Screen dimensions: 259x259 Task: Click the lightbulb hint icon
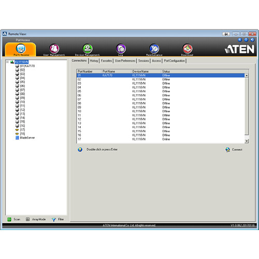tap(80, 150)
